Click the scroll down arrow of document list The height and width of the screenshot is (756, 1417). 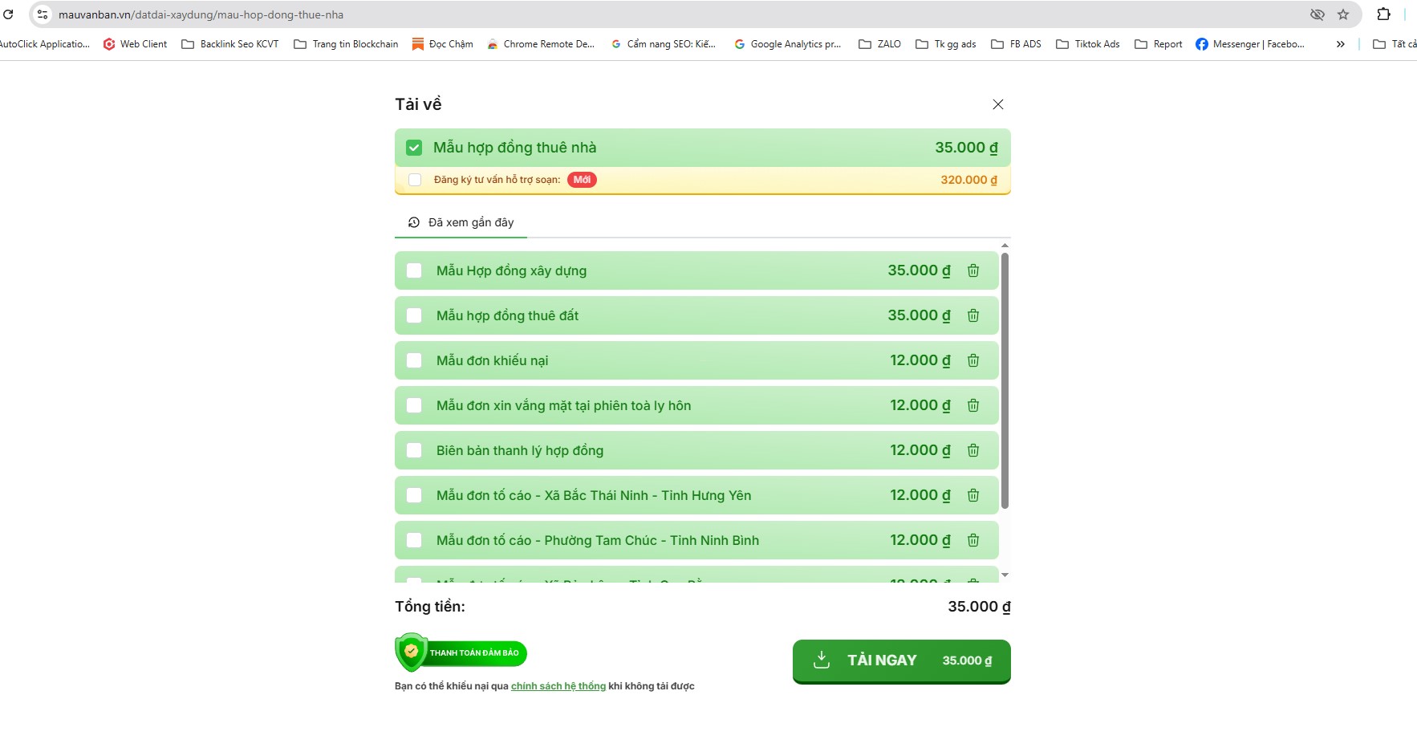[x=1005, y=575]
